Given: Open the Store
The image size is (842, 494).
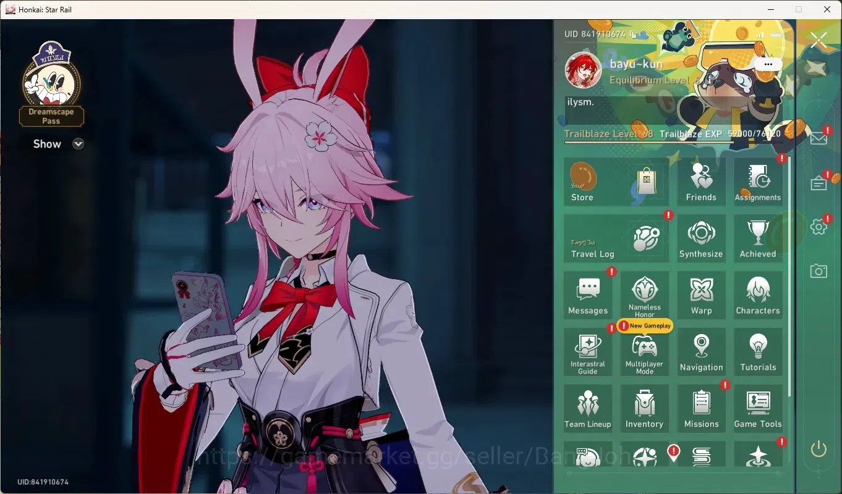Looking at the screenshot, I should click(x=616, y=182).
